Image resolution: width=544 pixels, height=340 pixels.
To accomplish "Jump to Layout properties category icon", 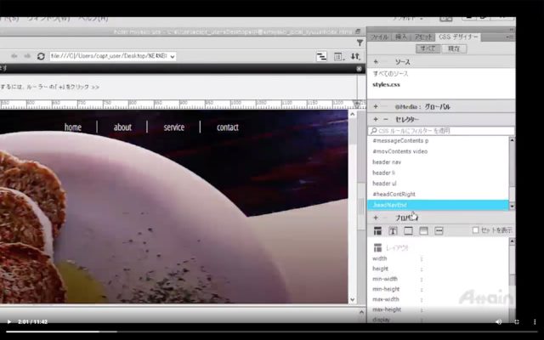I will click(x=377, y=230).
